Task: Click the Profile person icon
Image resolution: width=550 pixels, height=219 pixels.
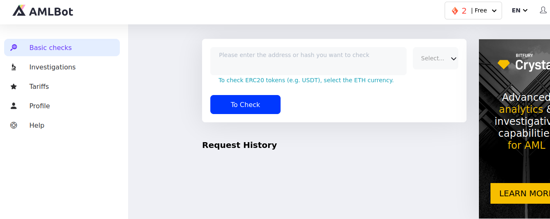Action: click(14, 106)
